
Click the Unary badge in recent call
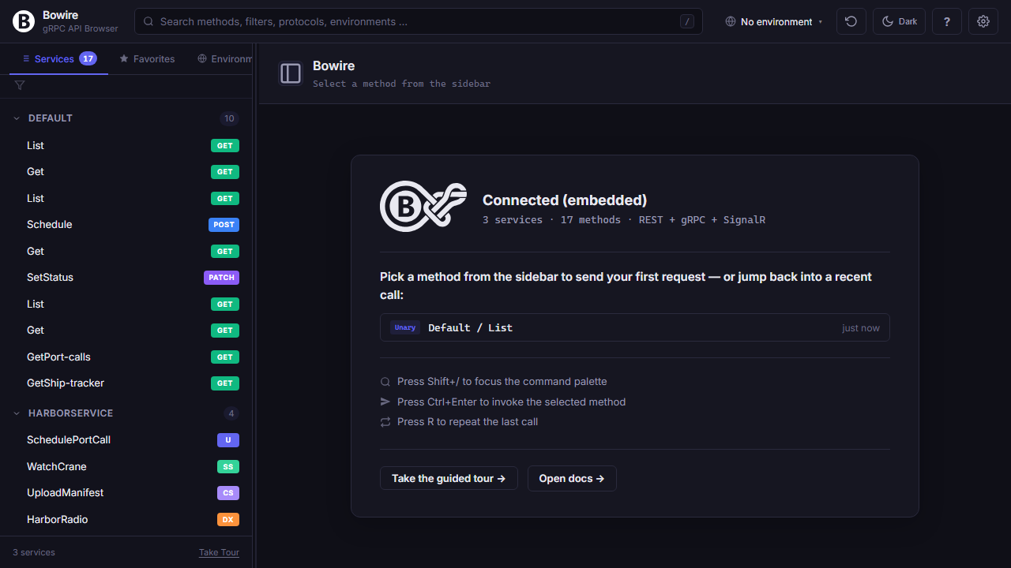click(405, 327)
